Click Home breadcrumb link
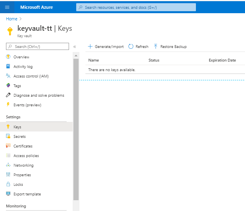The height and width of the screenshot is (211, 245). [11, 18]
